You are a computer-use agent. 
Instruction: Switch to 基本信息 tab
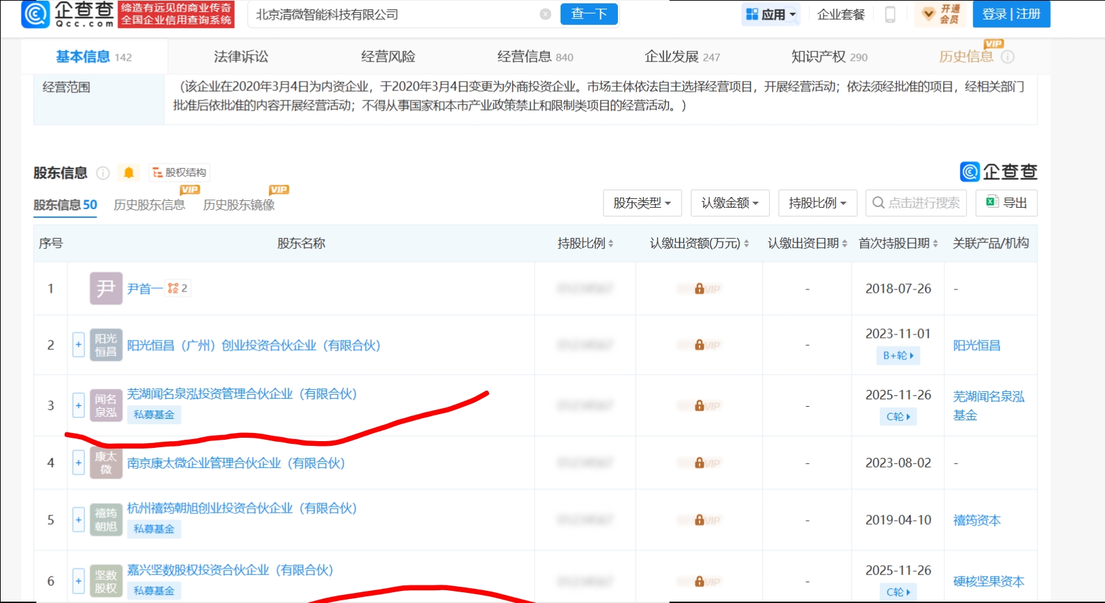coord(94,57)
